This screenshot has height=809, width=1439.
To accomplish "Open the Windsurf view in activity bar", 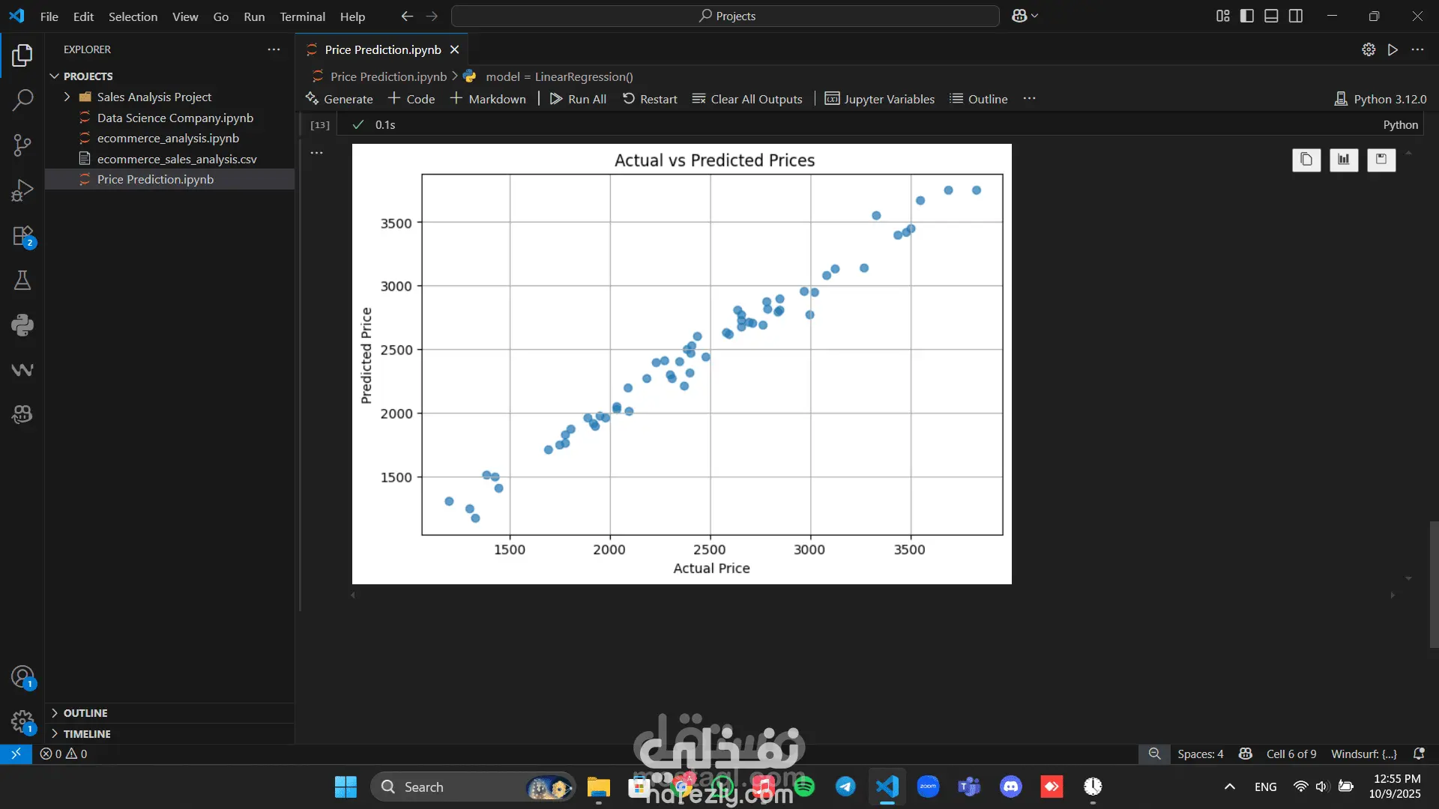I will [x=22, y=370].
